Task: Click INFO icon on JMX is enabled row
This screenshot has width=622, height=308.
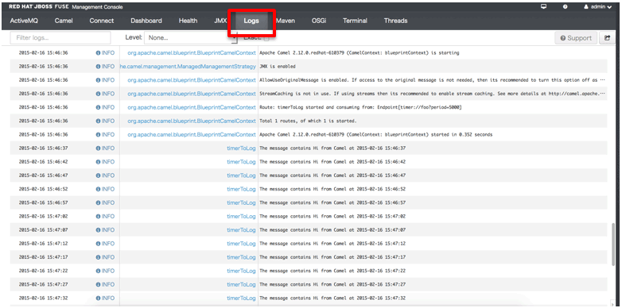Action: pos(98,66)
